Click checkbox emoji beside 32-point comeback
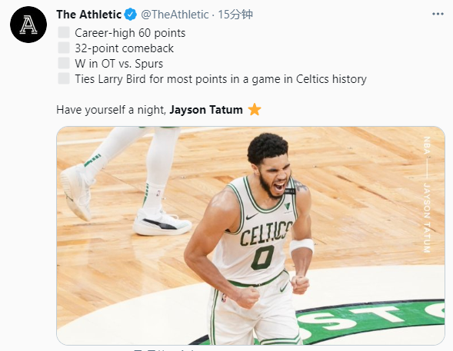Screen dimensions: 453x351 64,48
